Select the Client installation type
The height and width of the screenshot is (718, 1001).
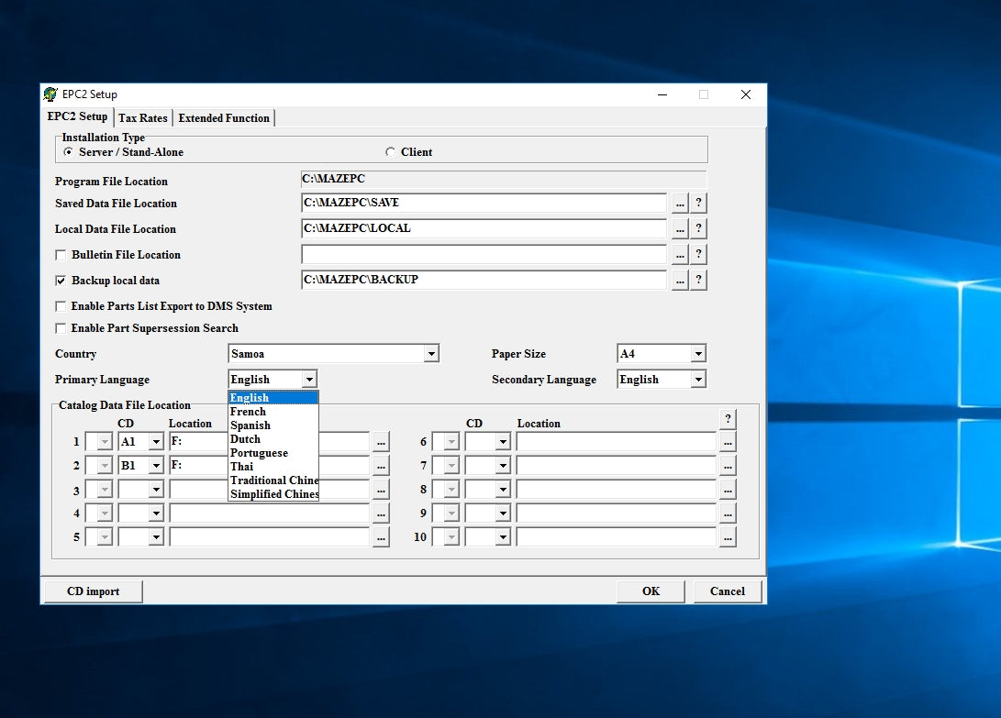click(391, 152)
